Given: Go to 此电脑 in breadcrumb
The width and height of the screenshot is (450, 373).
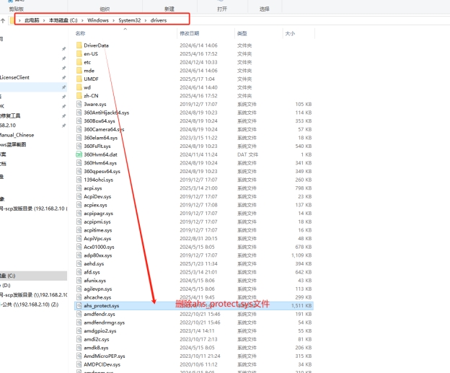Looking at the screenshot, I should click(x=32, y=20).
